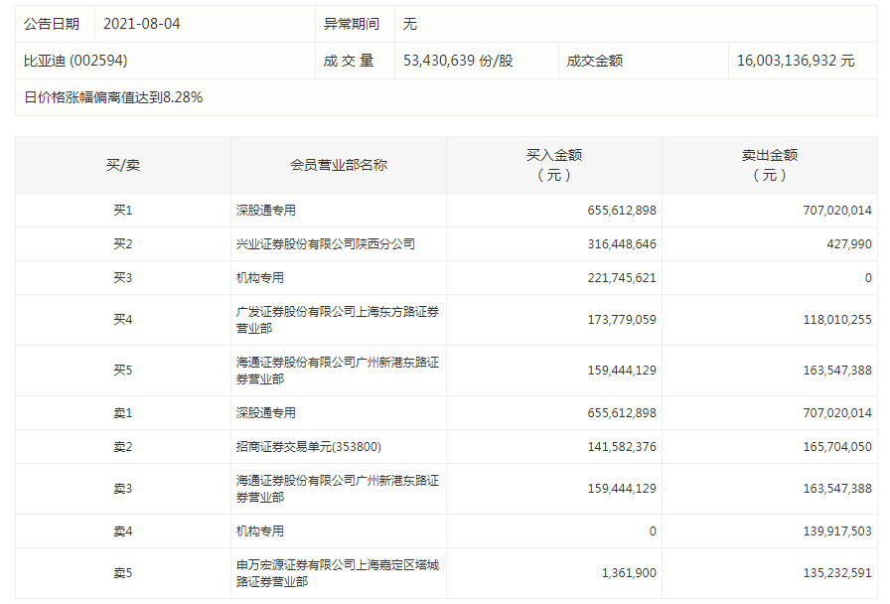Select sell amount 165,704,050
Image resolution: width=890 pixels, height=604 pixels.
(837, 447)
